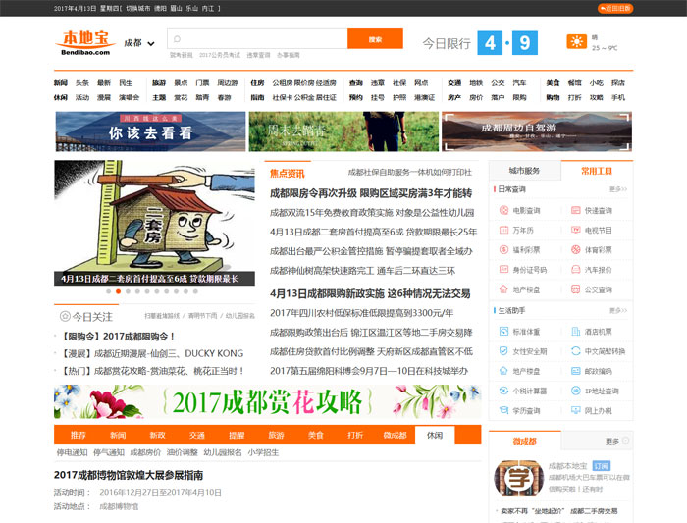
Task: Open the 公交查询 bus query icon
Action: (x=574, y=290)
